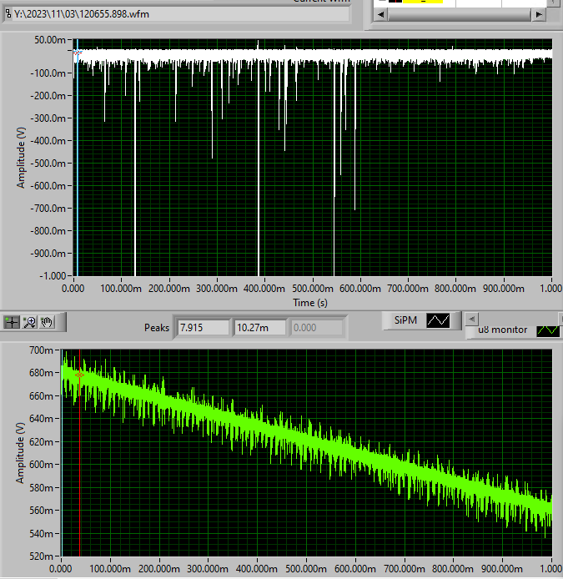Viewport: 563px width, 579px height.
Task: Click the cursor list horizontal scrollbar track
Action: pyautogui.click(x=460, y=14)
